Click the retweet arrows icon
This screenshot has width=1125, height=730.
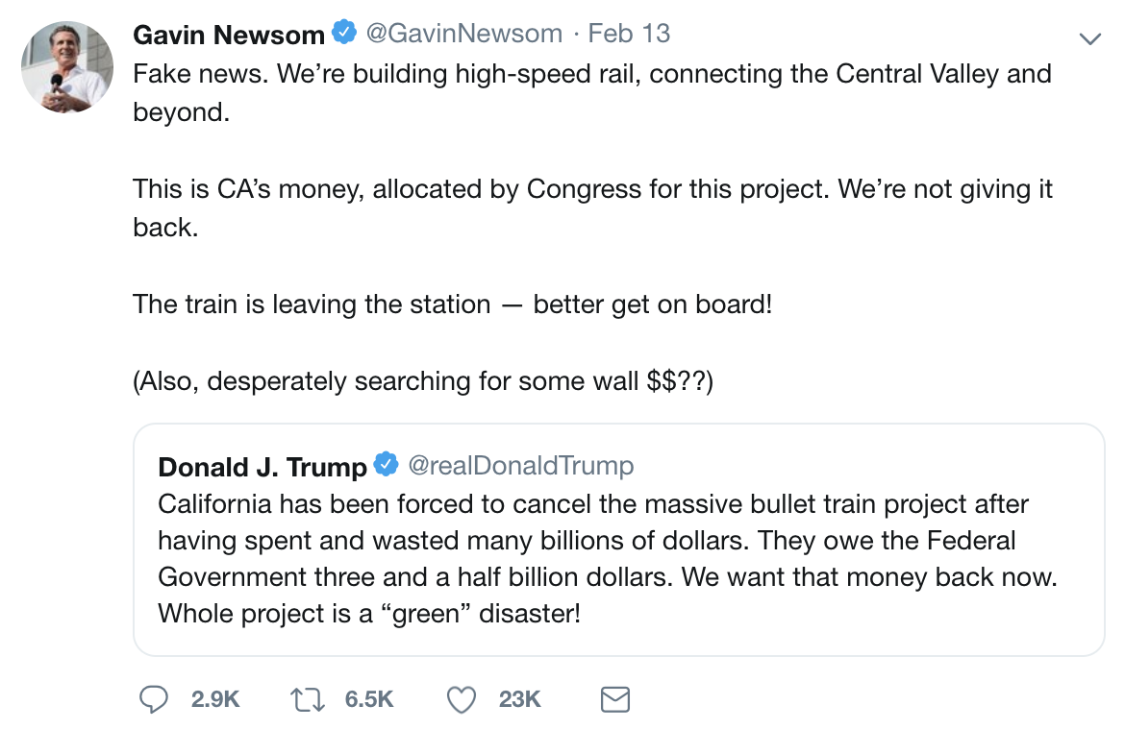pyautogui.click(x=310, y=699)
